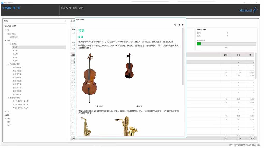This screenshot has width=264, height=148.
Task: Open 爵士乐理课程 - 第三章
Action: 20,108
